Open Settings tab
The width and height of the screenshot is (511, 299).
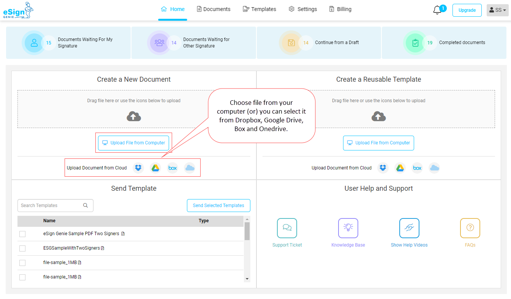(x=303, y=9)
